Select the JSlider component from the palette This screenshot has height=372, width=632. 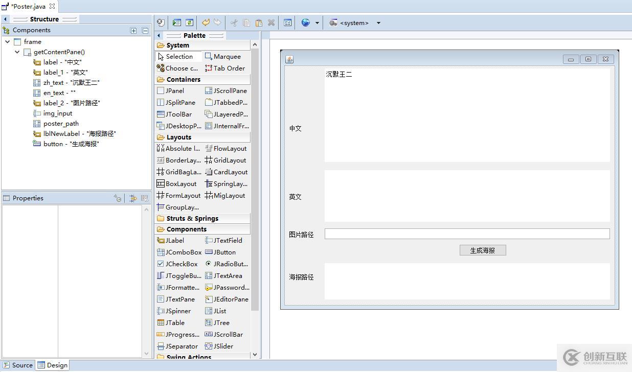point(222,346)
